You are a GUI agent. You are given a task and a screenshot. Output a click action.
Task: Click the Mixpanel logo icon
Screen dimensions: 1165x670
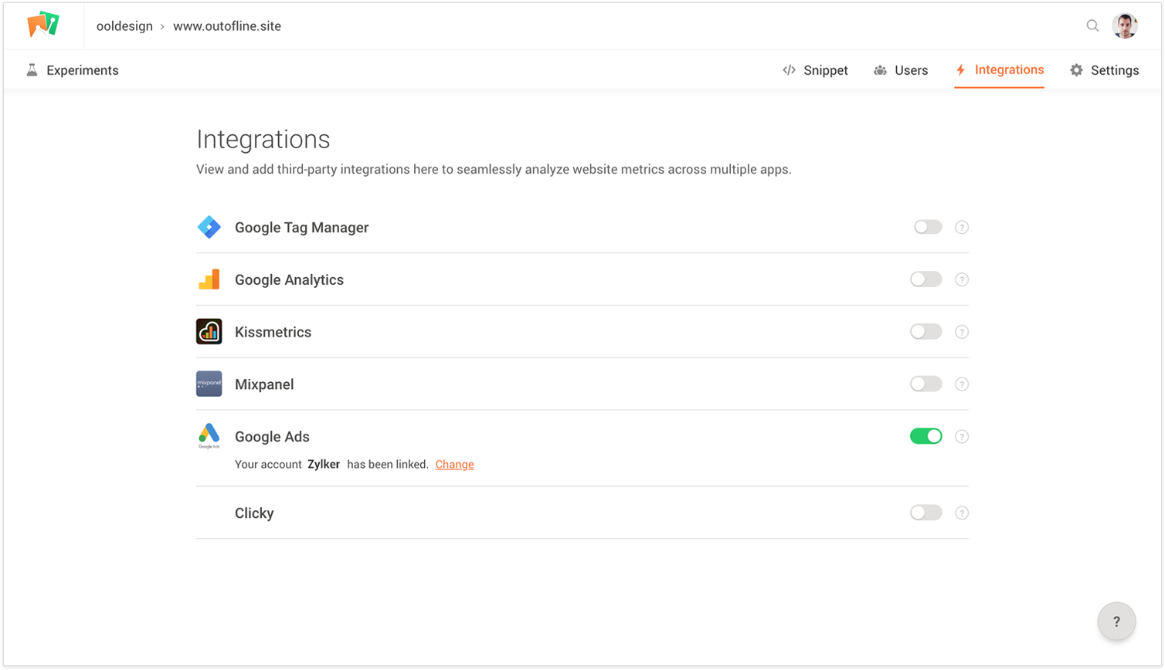tap(209, 384)
